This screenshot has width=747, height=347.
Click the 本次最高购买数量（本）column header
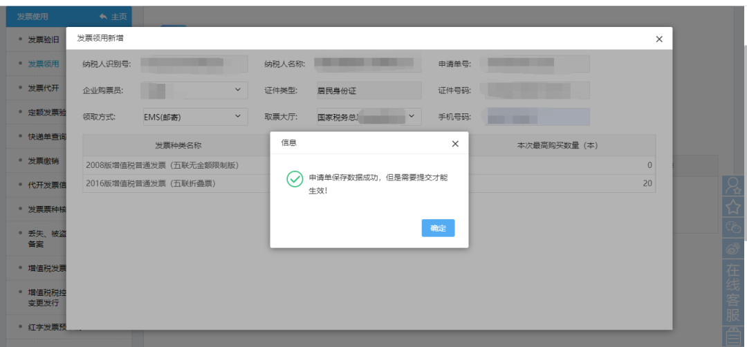coord(557,145)
